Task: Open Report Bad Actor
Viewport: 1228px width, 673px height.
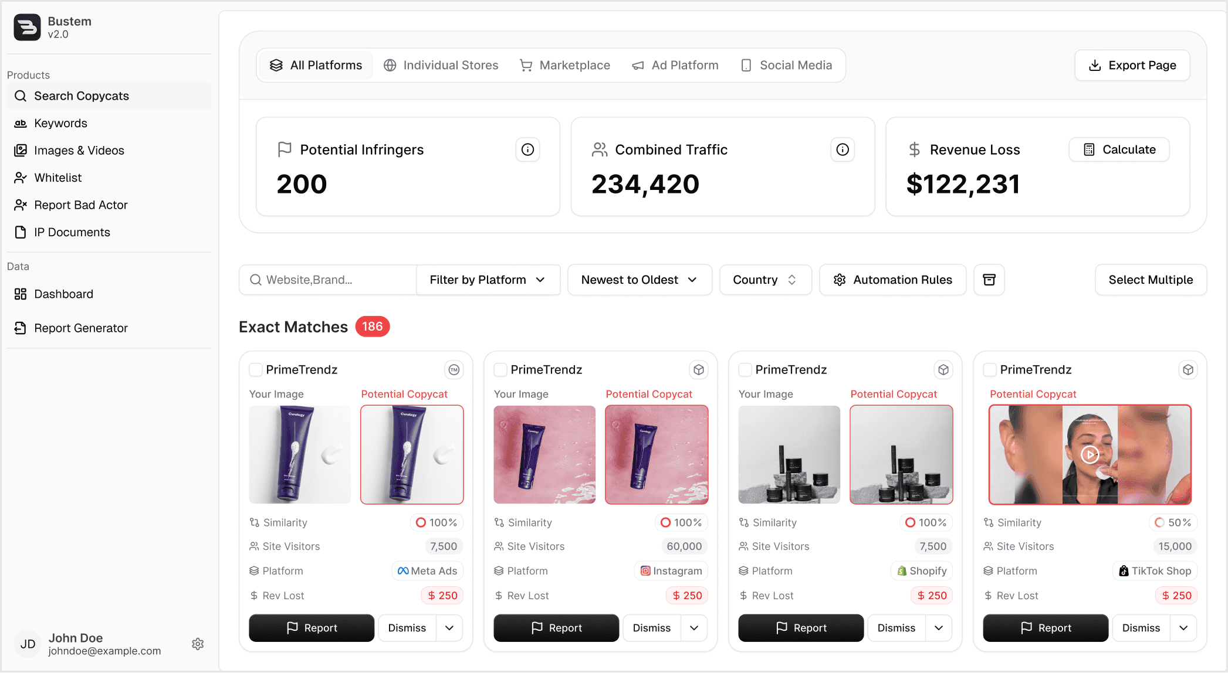Action: click(80, 205)
